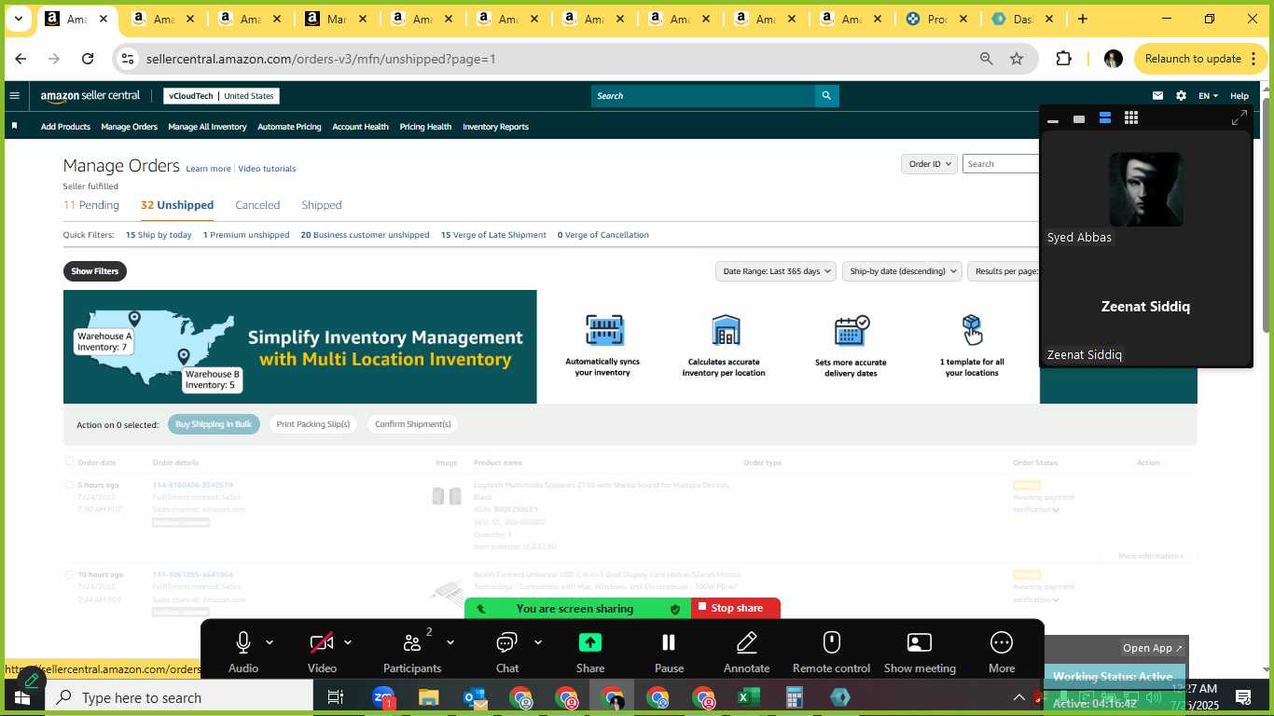Screen dimensions: 1274x716
Task: Start video with Zoom Video camera icon
Action: [322, 642]
